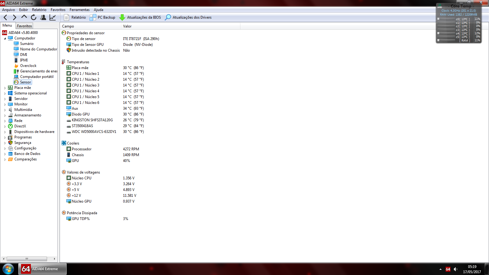The image size is (489, 275).
Task: Expand the Servidor tree node
Action: click(x=5, y=99)
